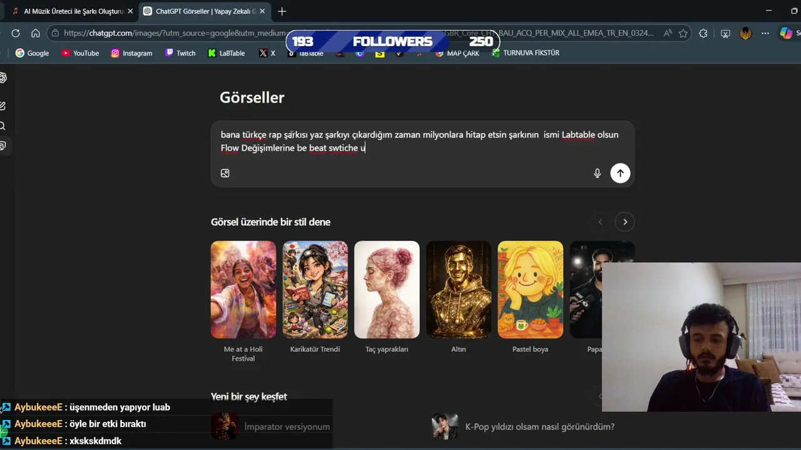The image size is (801, 450).
Task: Open the browser profile avatar
Action: coord(745,33)
